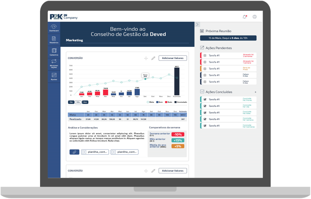Click the paperclip attach button
311x199 pixels.
(x=75, y=152)
